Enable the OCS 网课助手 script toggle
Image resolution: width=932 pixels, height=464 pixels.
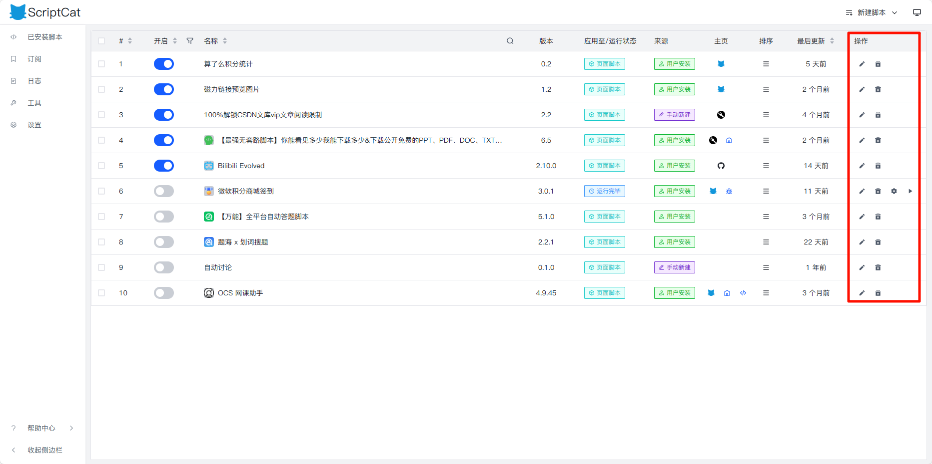coord(163,293)
